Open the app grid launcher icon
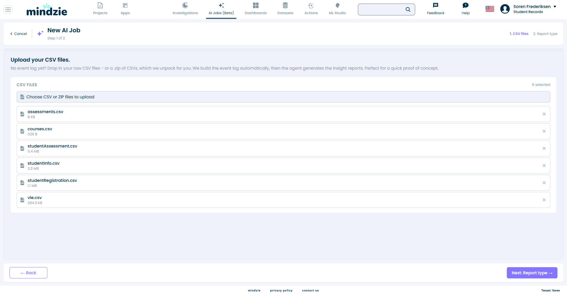 (8, 9)
